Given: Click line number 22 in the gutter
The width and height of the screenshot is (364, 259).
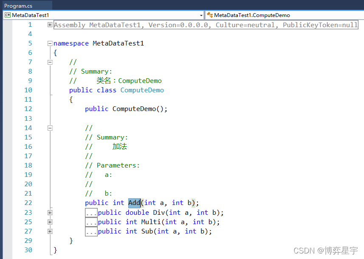Looking at the screenshot, I should [28, 203].
